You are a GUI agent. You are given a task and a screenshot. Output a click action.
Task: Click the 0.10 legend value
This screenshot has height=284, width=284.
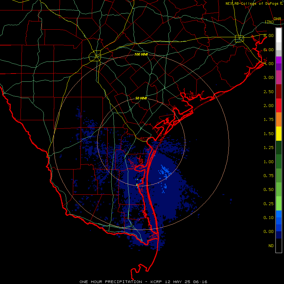pyautogui.click(x=269, y=217)
